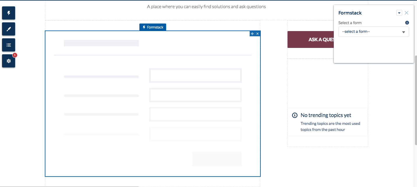Viewport: 417px width, 187px height.
Task: Click the Formstack component label tab
Action: pos(153,27)
